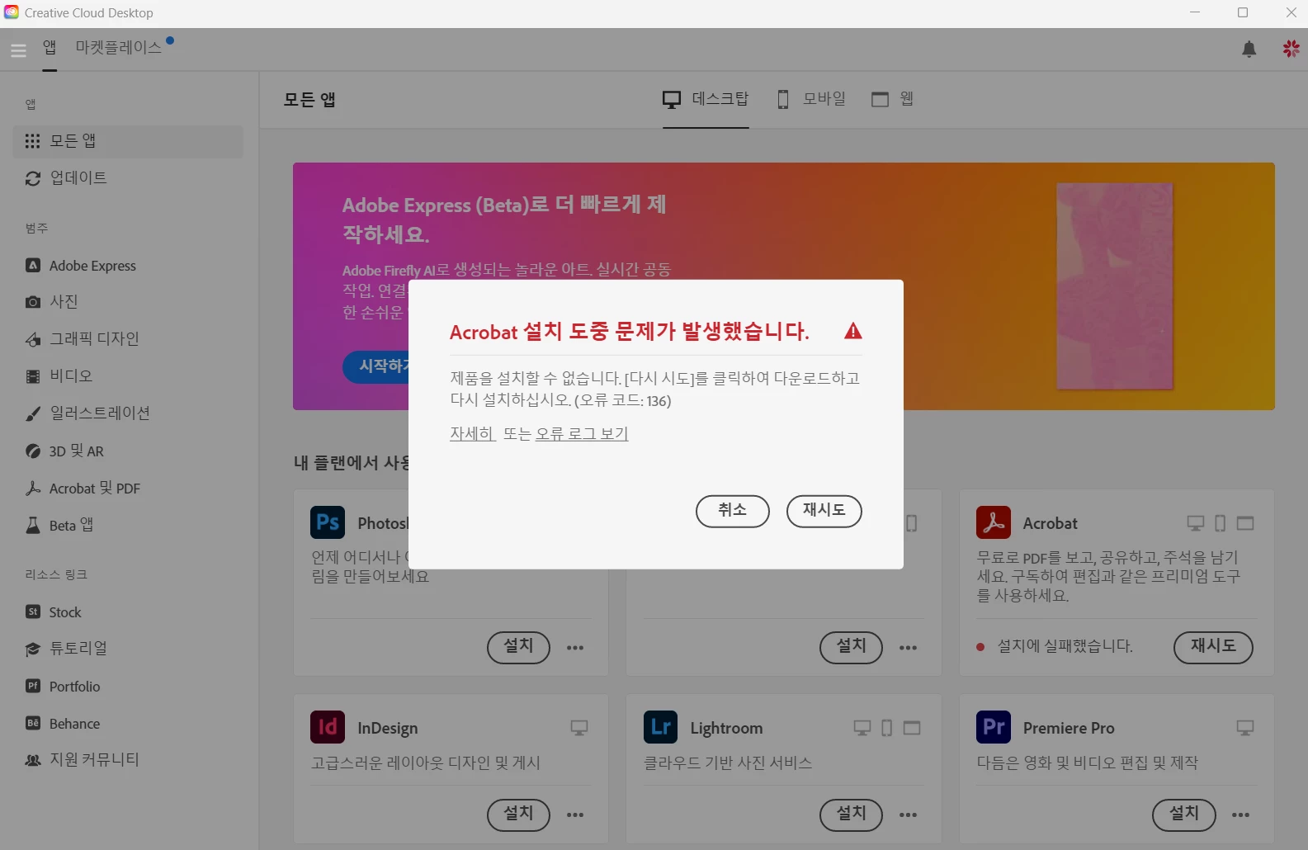Viewport: 1308px width, 850px height.
Task: Open more options for Premiere Pro card
Action: [x=1240, y=815]
